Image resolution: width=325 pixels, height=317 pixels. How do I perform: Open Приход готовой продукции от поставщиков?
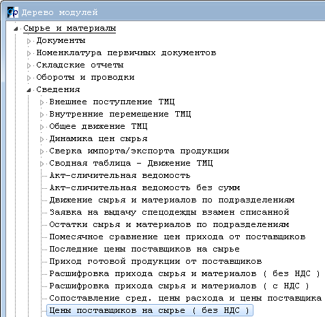coord(155,262)
